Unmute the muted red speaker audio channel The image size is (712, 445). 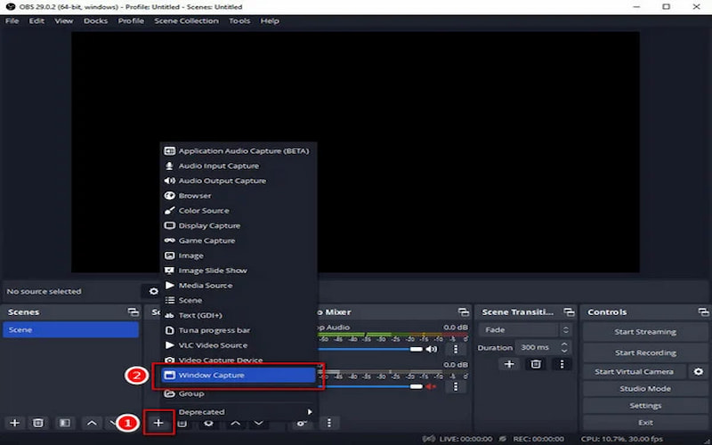433,386
